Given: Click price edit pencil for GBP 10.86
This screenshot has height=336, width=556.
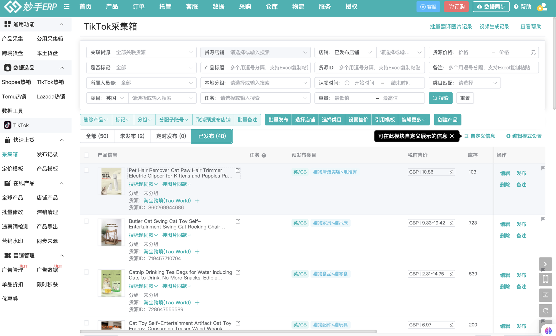Looking at the screenshot, I should 451,172.
